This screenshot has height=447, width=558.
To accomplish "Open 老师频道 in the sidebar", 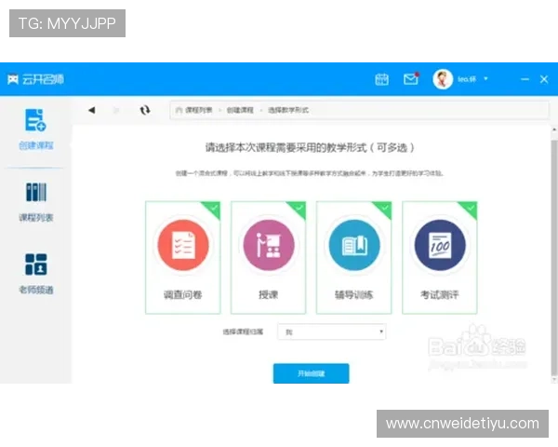I will 35,274.
